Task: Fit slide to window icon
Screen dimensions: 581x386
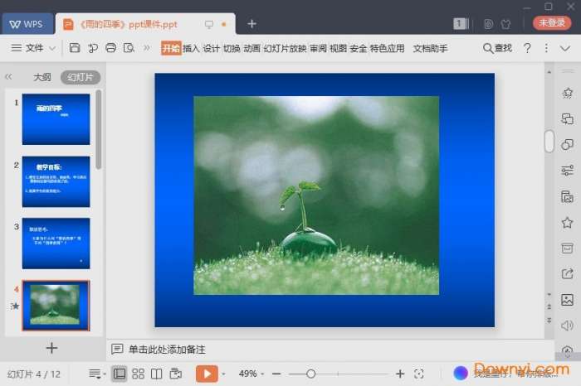Action: (x=418, y=374)
